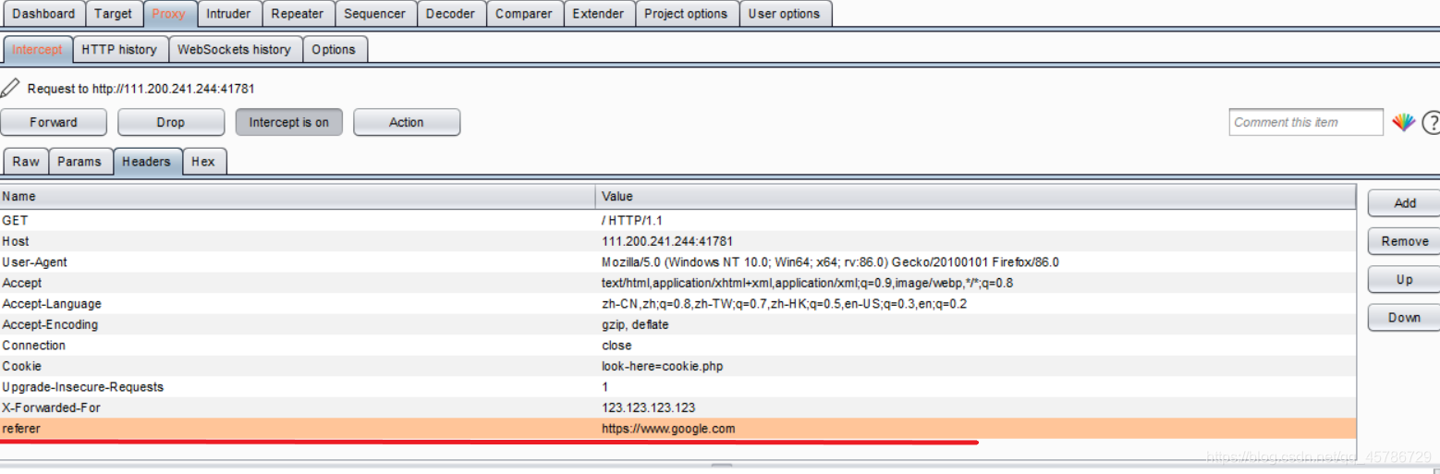Drop the intercepted request

[171, 122]
